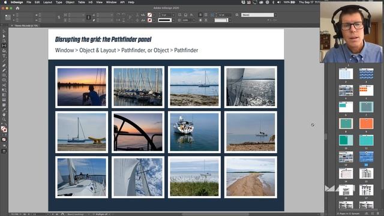The image size is (384, 216).
Task: Select the Rectangle Frame tool
Action: pos(4,75)
